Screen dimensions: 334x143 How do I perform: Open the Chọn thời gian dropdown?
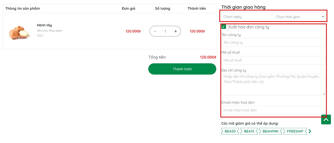(x=300, y=17)
